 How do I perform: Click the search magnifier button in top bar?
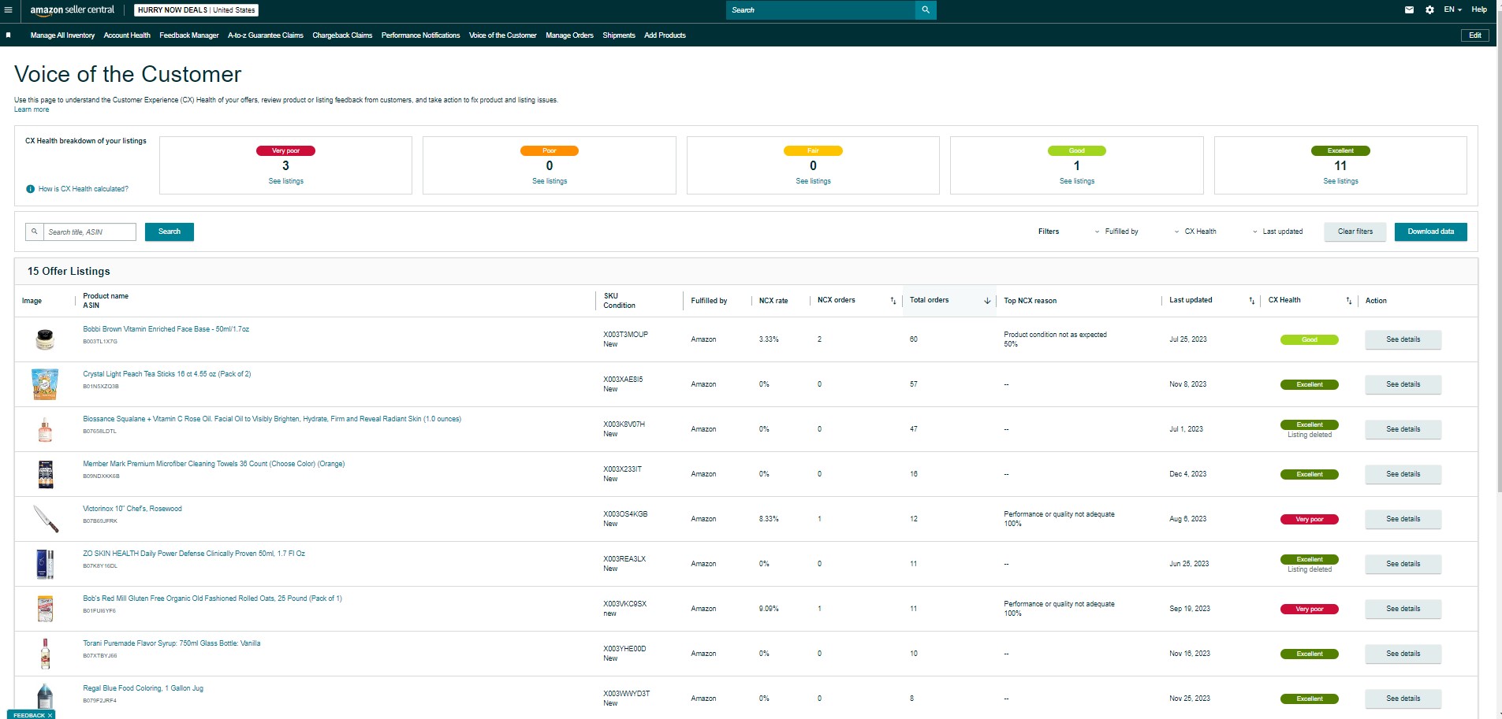(x=926, y=10)
